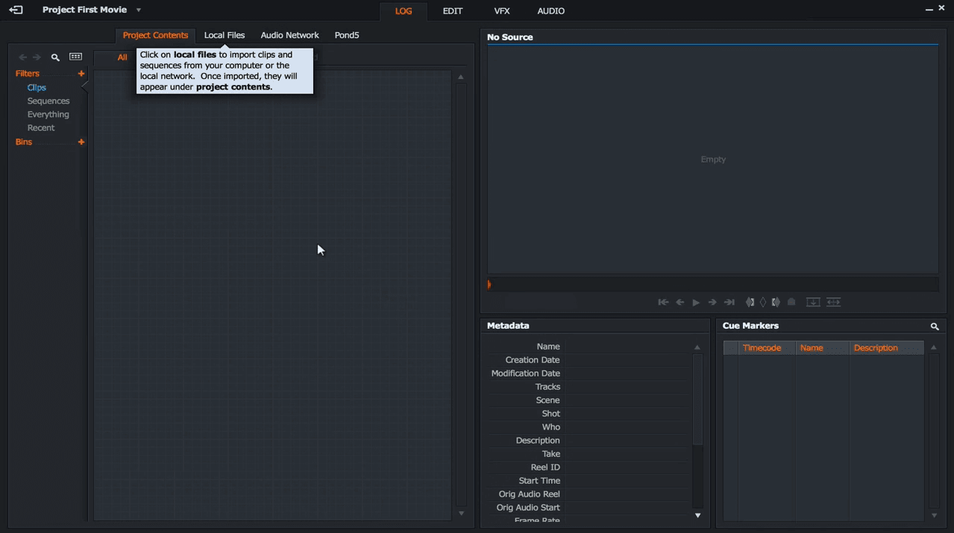Open the EDIT workspace tab
The image size is (954, 533).
tap(452, 11)
